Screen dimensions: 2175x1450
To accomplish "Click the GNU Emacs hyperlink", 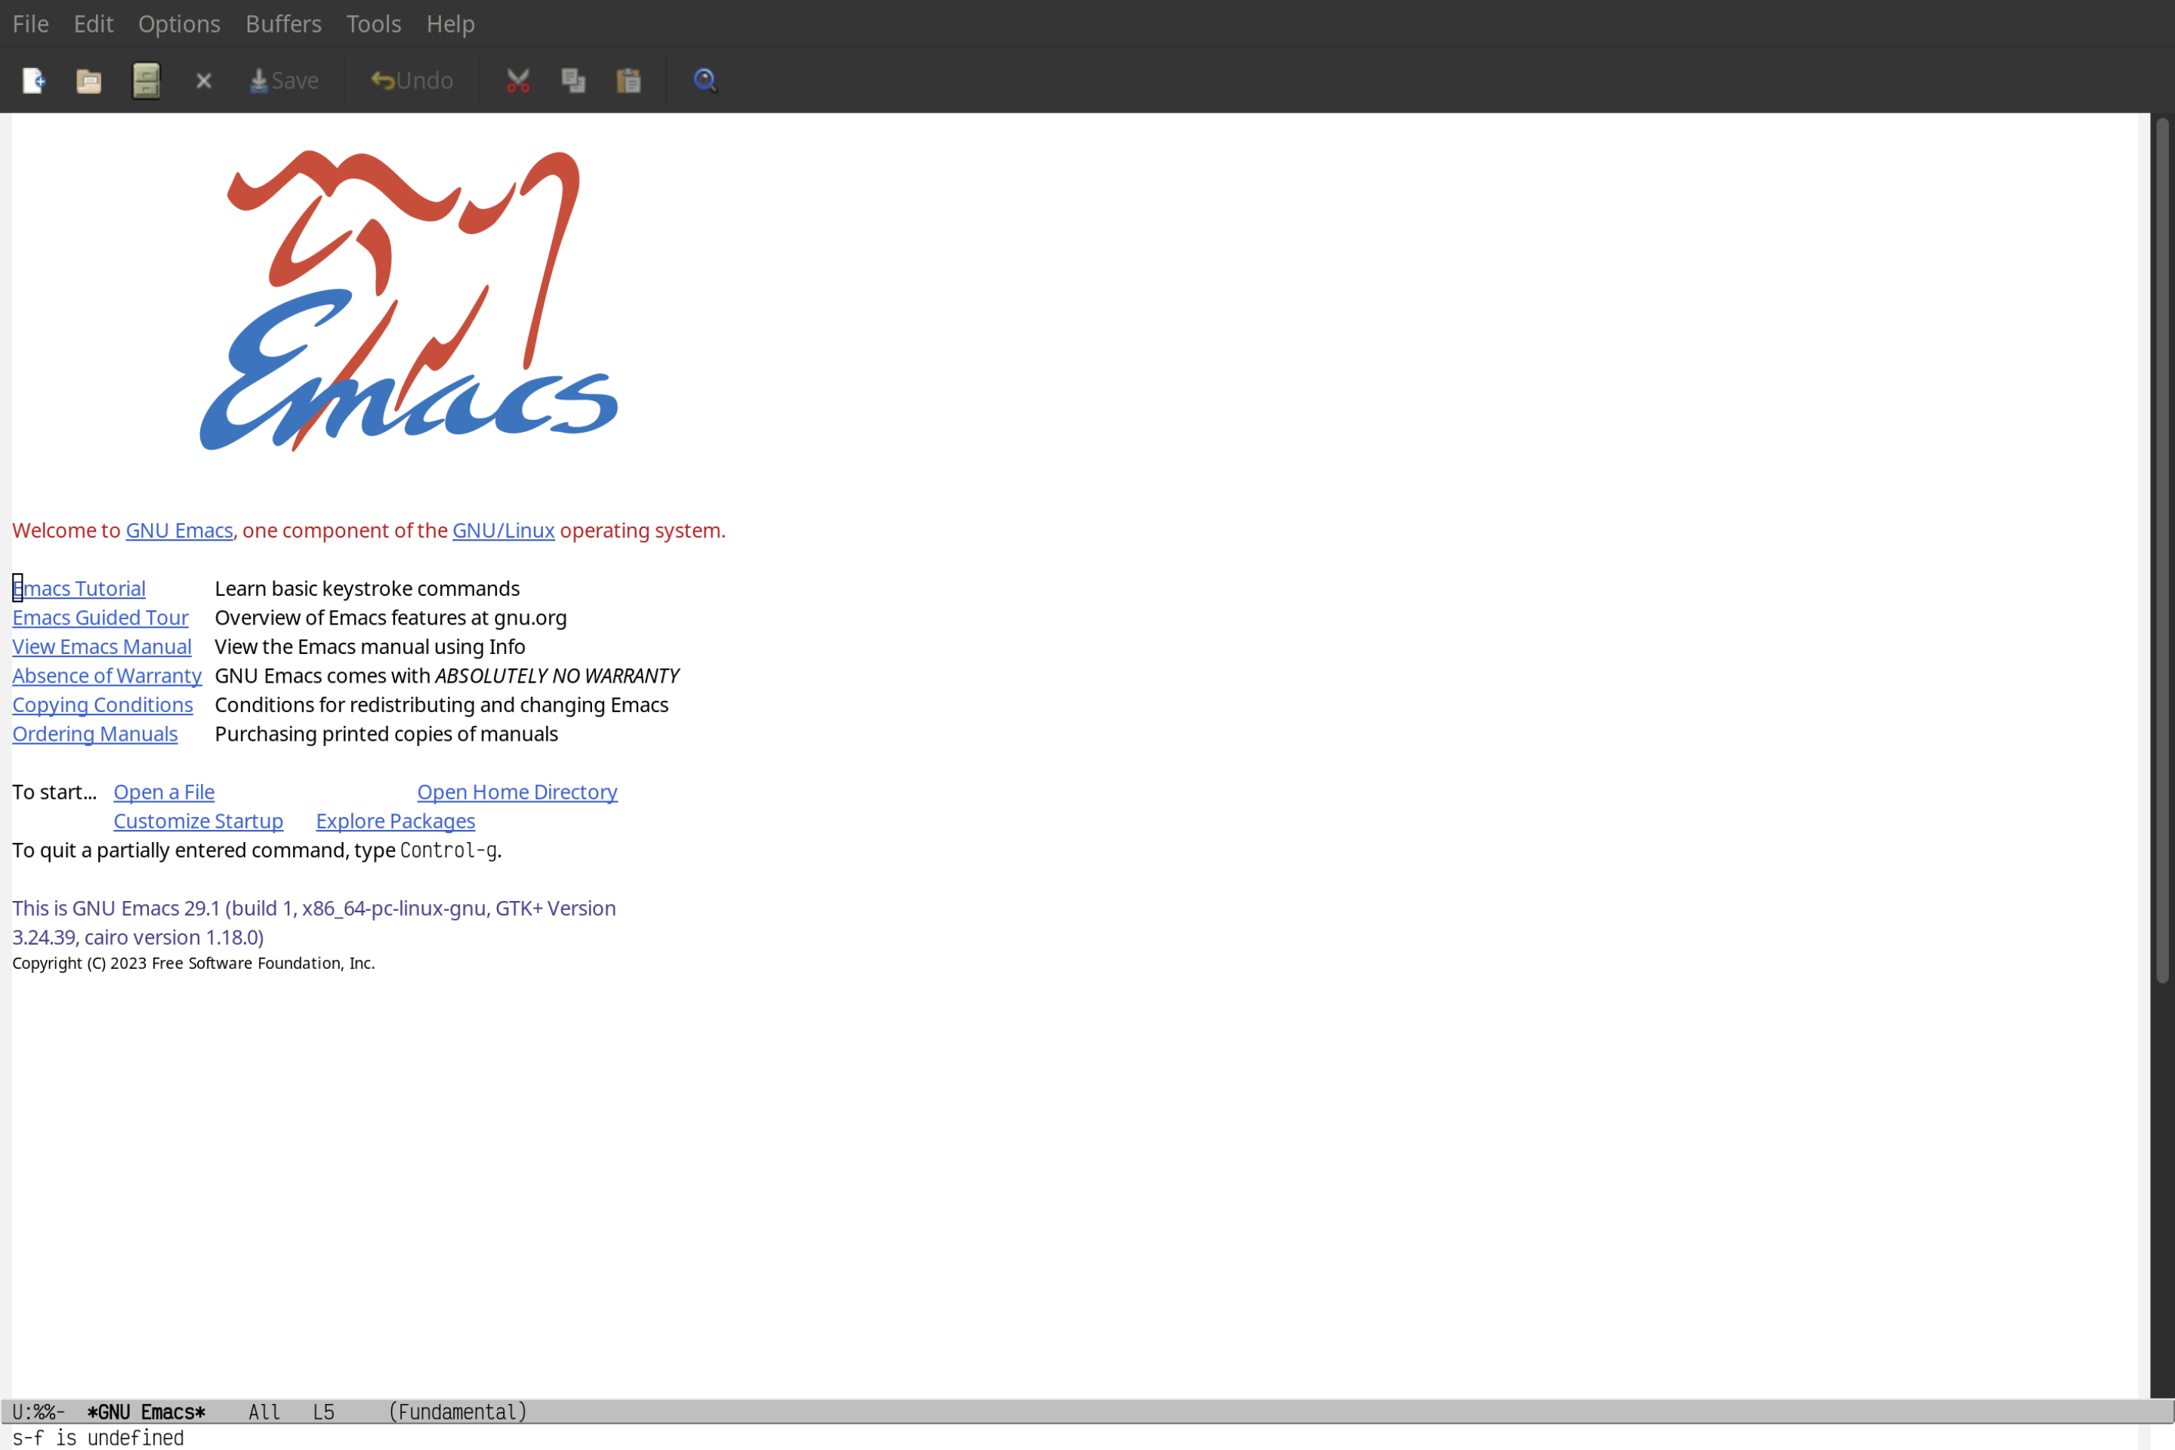I will click(x=178, y=529).
